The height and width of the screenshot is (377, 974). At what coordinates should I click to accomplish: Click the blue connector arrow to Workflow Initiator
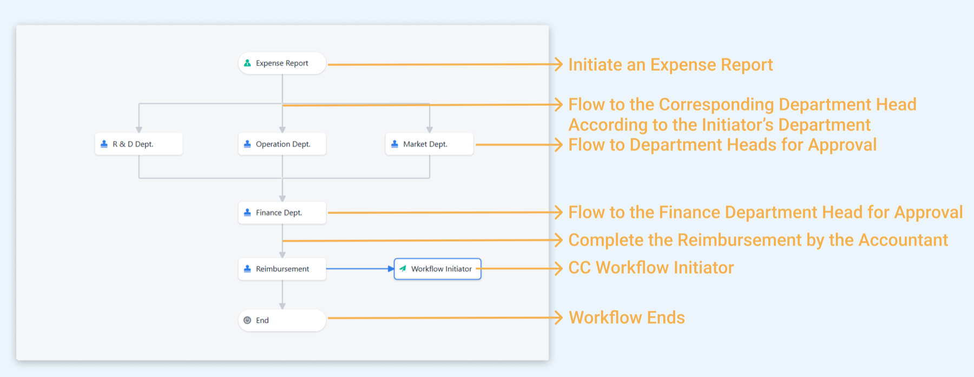click(360, 269)
